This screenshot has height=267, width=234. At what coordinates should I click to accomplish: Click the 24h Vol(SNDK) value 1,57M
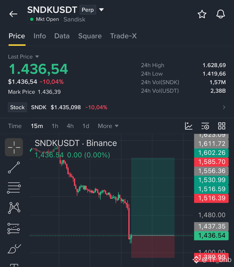click(218, 82)
